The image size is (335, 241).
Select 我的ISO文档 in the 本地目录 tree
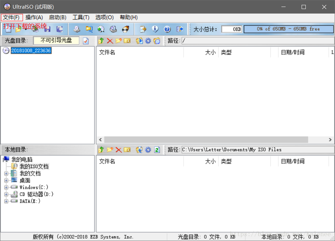(34, 166)
